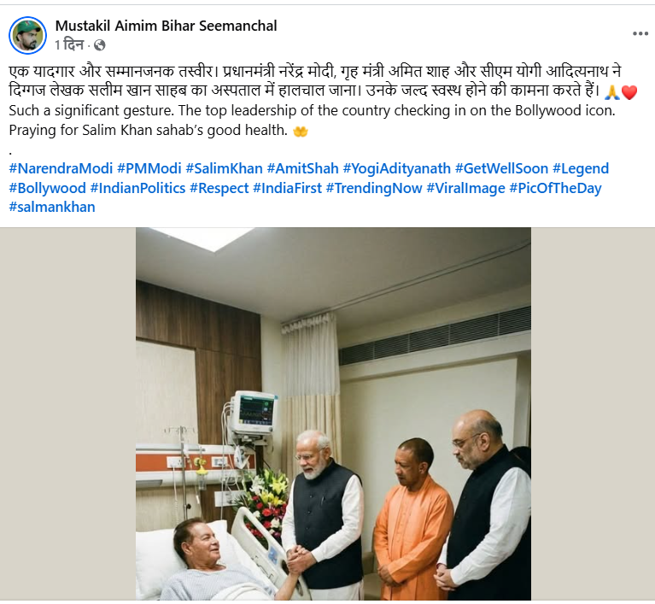
Task: Click the #salmankhan hashtag
Action: [x=52, y=207]
